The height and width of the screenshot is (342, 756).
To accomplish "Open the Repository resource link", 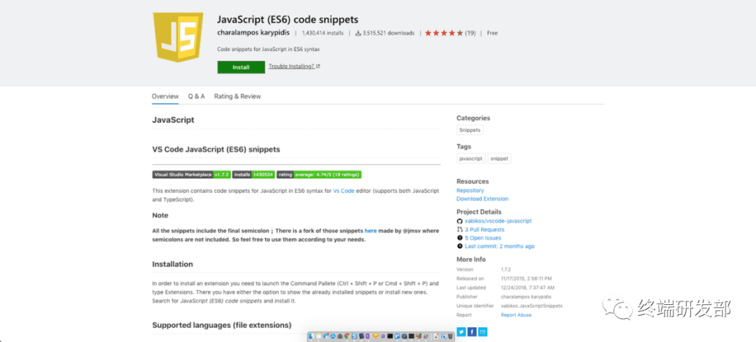I will pos(470,190).
